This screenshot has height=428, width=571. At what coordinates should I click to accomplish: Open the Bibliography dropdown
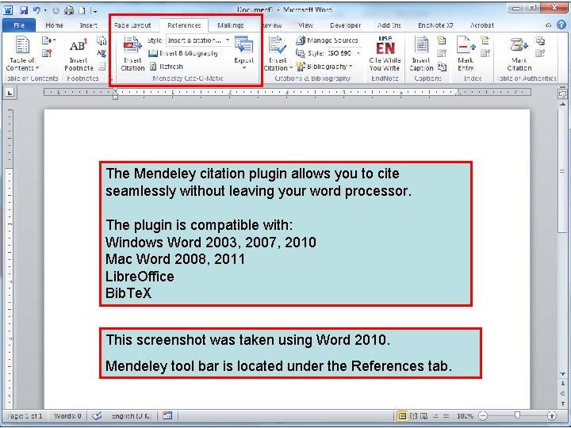click(x=325, y=67)
